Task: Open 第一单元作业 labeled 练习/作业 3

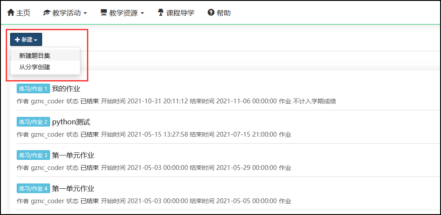Action: pyautogui.click(x=73, y=155)
